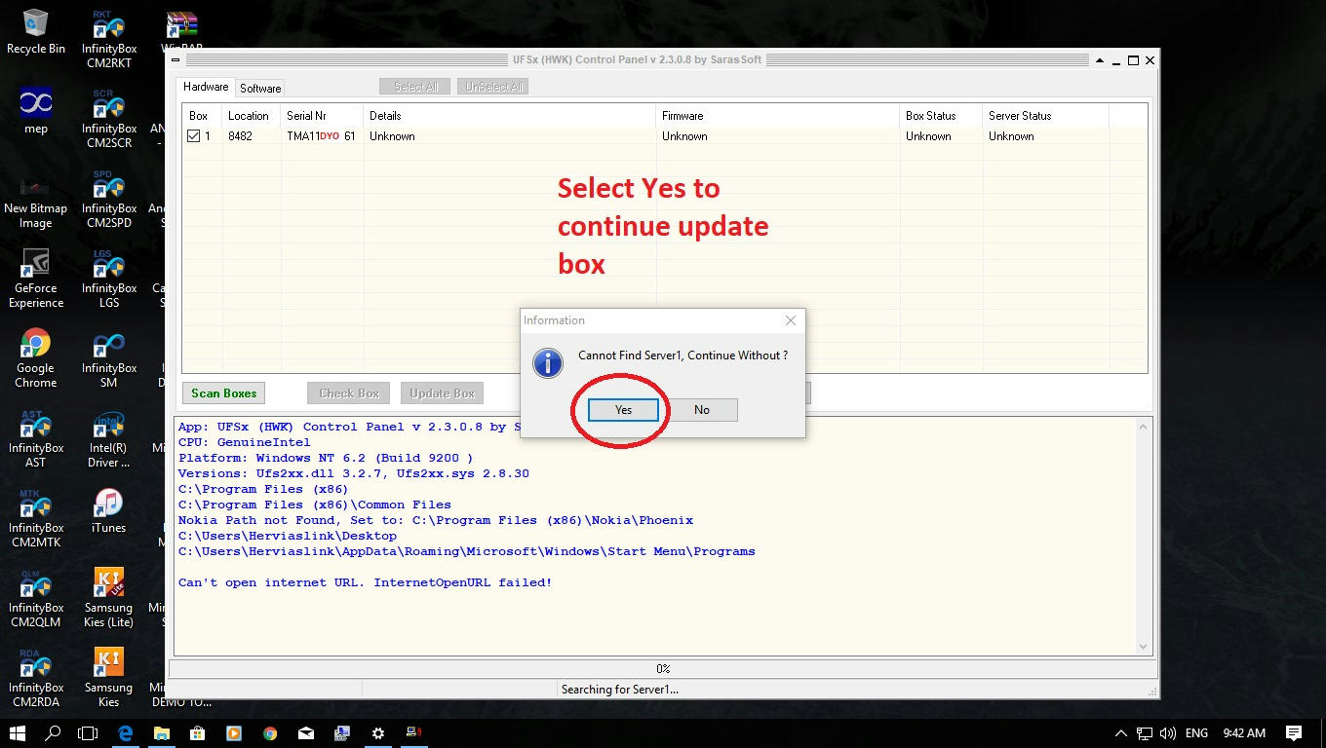Viewport: 1326px width, 748px height.
Task: Select the Hardware tab
Action: coord(206,87)
